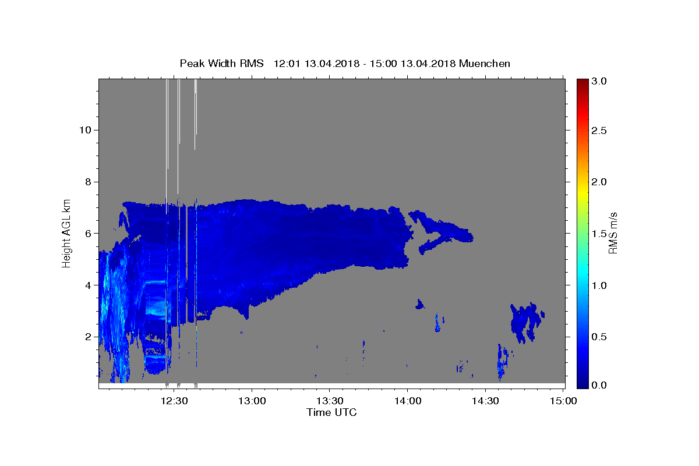The image size is (699, 466).
Task: Click the isolated cloud patch near 14:40 at 2.5 km
Action: click(526, 322)
